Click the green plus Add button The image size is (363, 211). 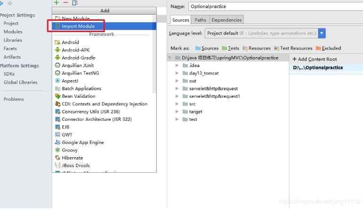point(57,2)
